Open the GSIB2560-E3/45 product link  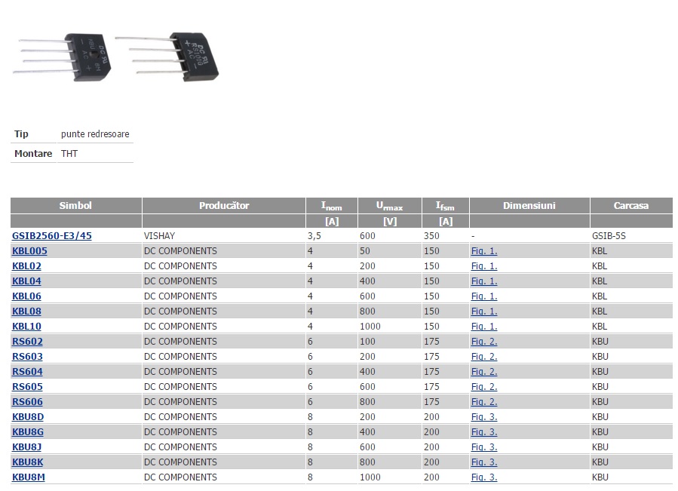[52, 235]
